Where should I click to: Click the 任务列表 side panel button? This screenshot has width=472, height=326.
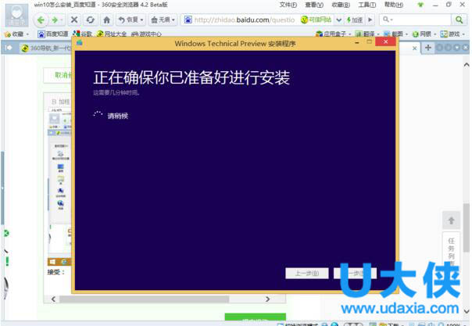click(x=451, y=252)
